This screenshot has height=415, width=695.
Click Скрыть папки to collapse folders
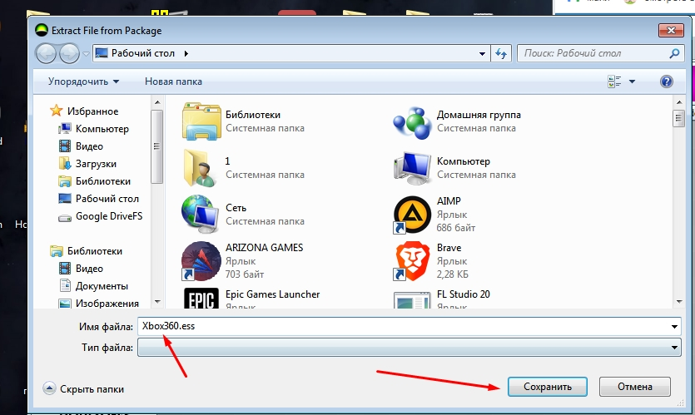point(92,389)
